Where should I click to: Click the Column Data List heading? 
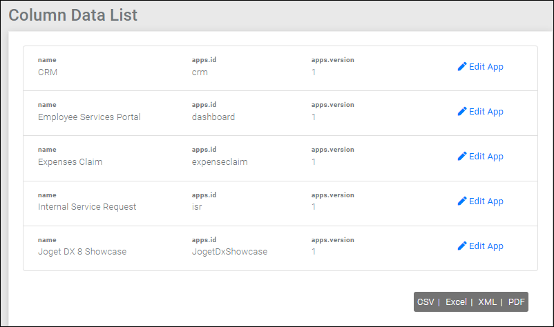click(73, 15)
